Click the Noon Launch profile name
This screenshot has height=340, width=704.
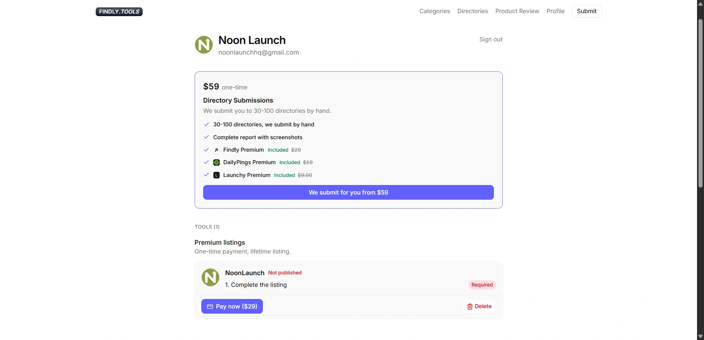tap(252, 40)
